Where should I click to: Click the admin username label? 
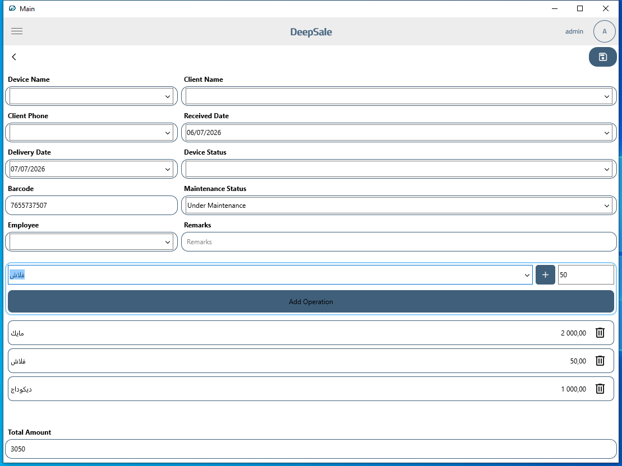[574, 31]
